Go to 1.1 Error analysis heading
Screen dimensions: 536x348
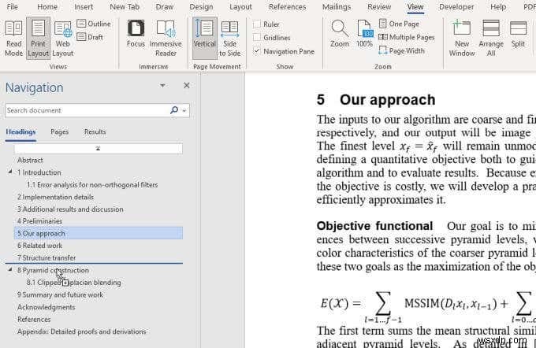pyautogui.click(x=92, y=184)
